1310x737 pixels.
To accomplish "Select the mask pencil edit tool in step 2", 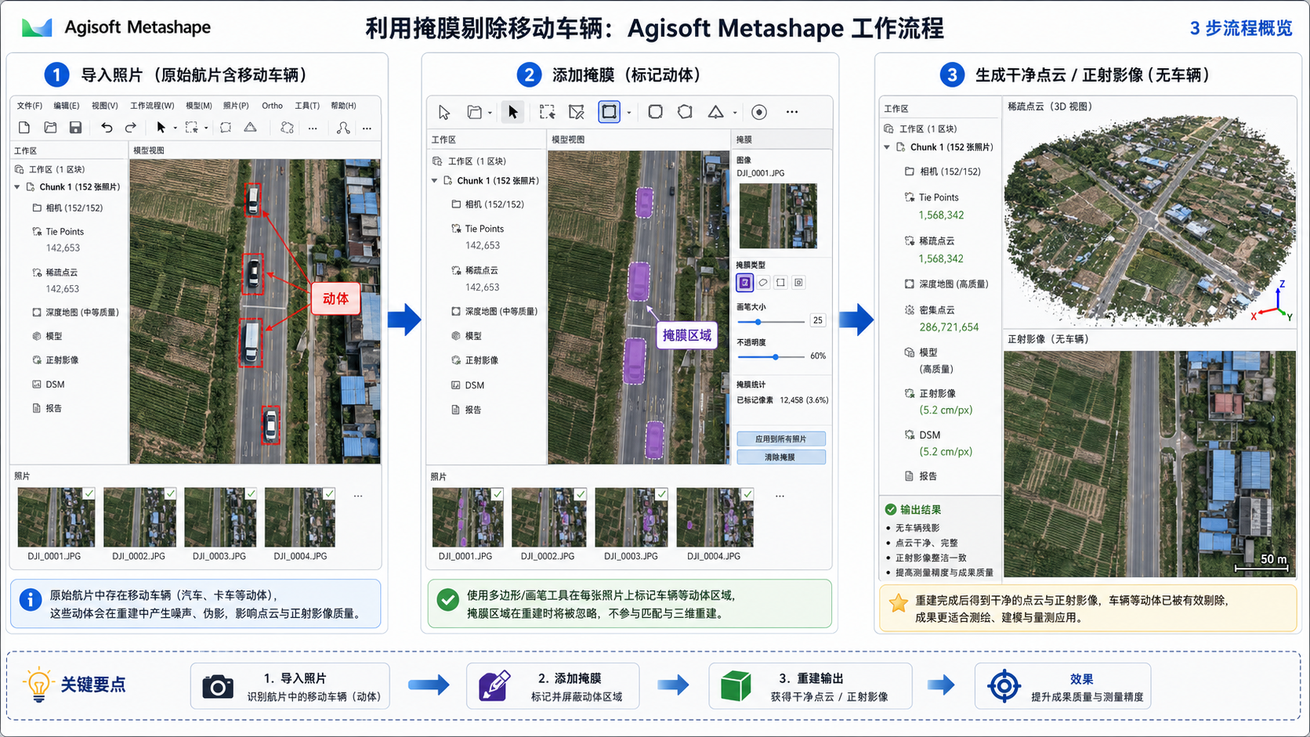I will (x=577, y=112).
